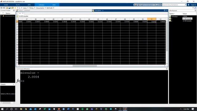Click the Variables vertical scroll down arrow

click(167, 64)
